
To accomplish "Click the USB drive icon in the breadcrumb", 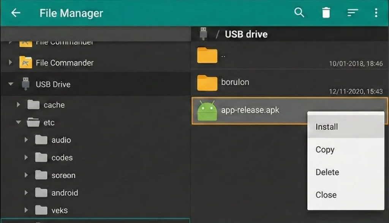I will tap(204, 33).
